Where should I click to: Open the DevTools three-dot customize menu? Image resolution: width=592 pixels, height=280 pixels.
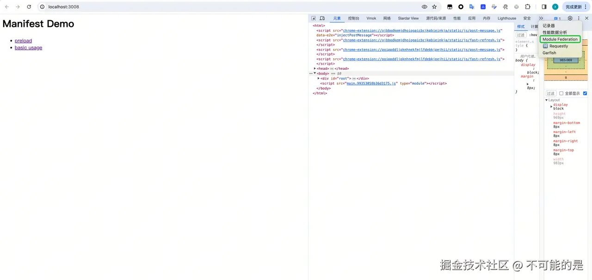[579, 18]
